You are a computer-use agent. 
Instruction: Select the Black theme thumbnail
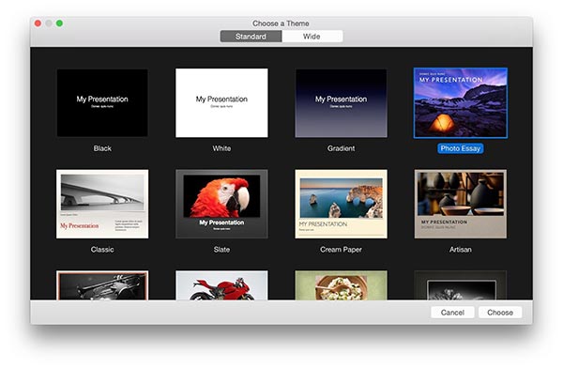point(102,102)
